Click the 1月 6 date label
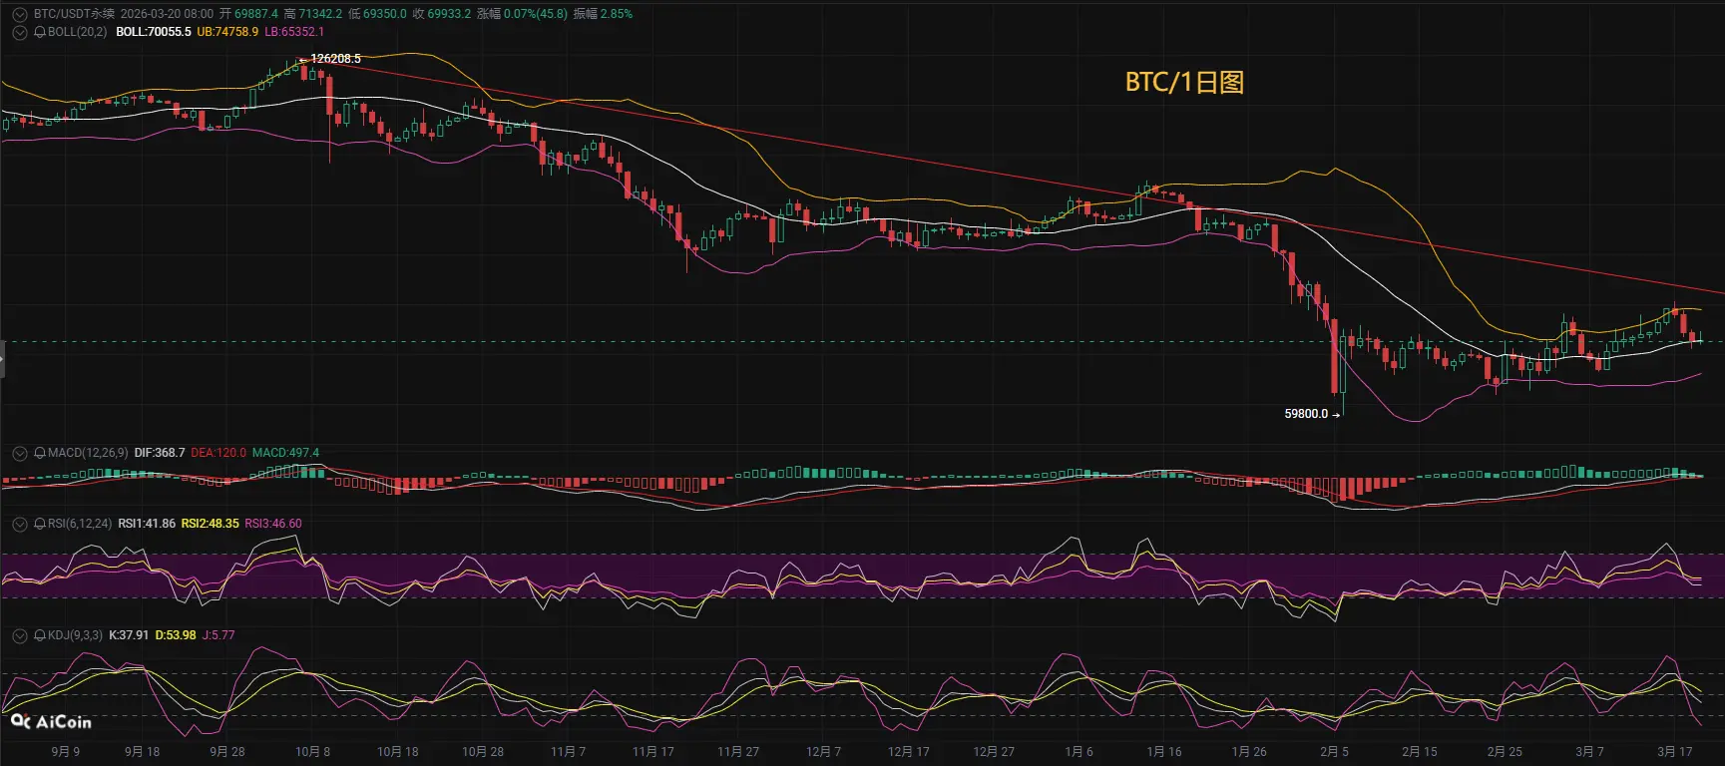 (1078, 752)
